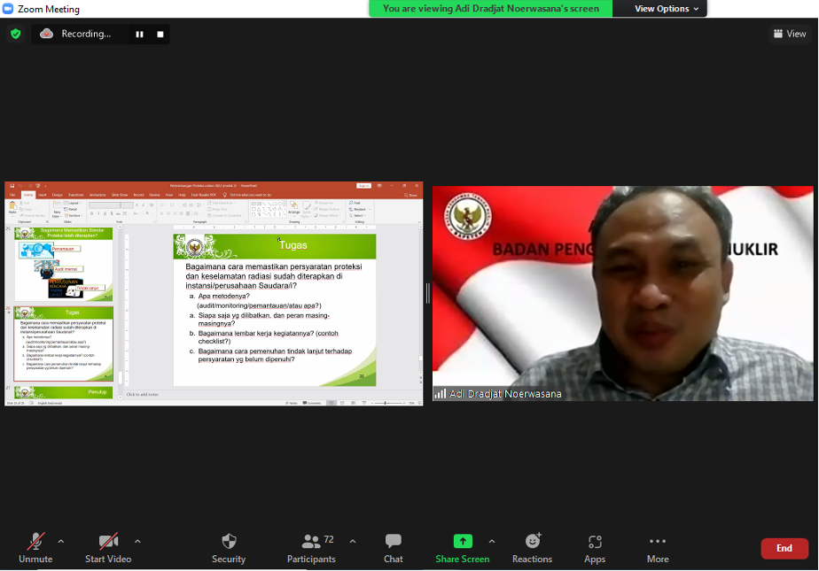Open the More options menu
The width and height of the screenshot is (819, 571).
pyautogui.click(x=658, y=548)
